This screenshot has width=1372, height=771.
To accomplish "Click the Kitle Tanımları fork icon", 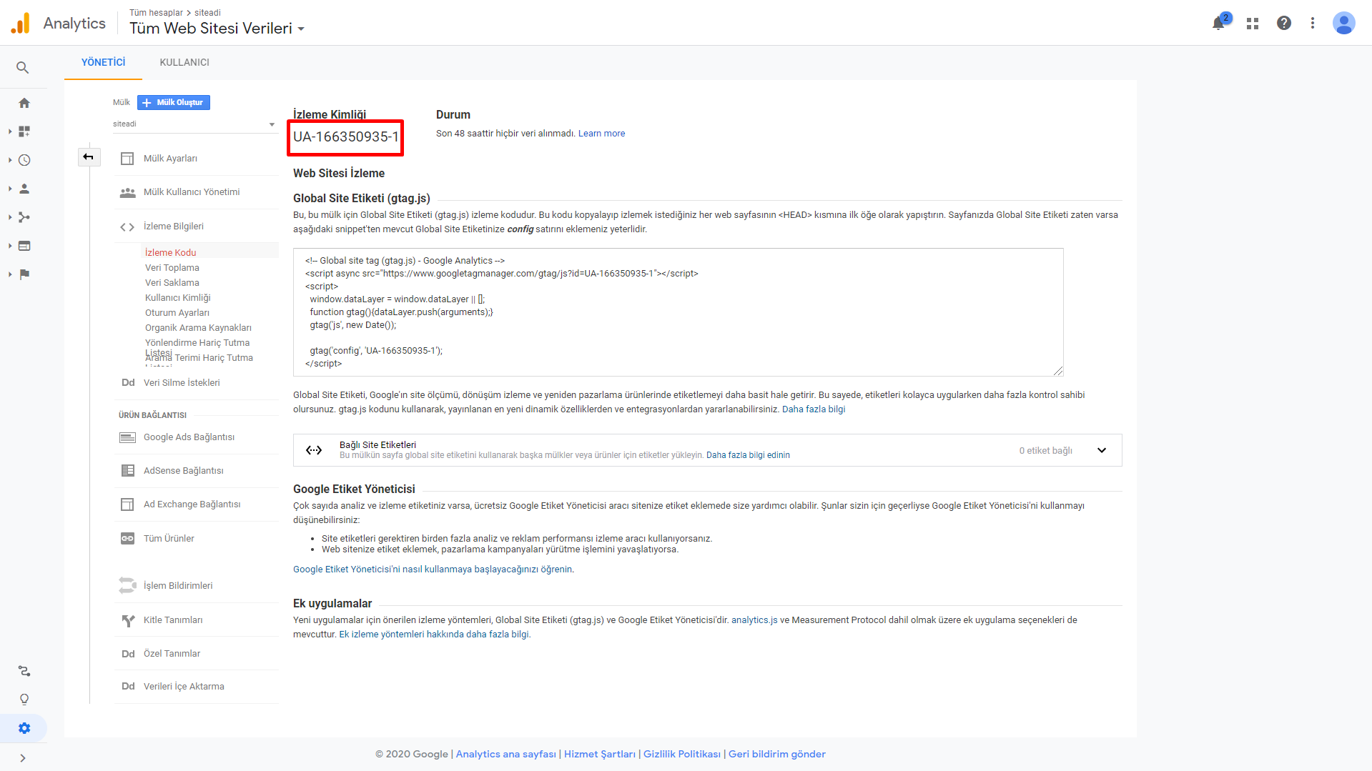I will [x=128, y=620].
